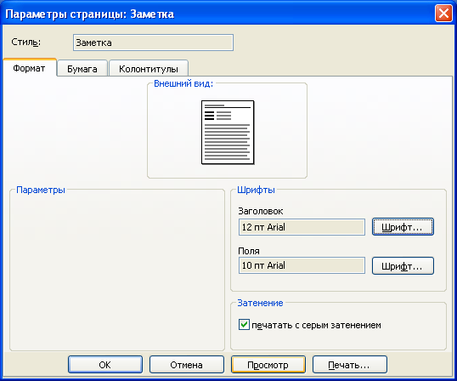Viewport: 457px width, 381px height.
Task: Open the Шрифт dialog for Поля
Action: pyautogui.click(x=403, y=265)
